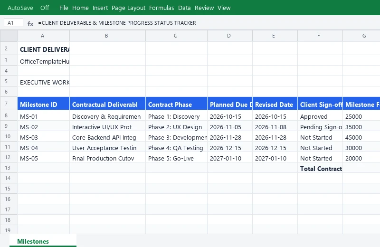The width and height of the screenshot is (380, 247).
Task: Select column F header
Action: pyautogui.click(x=320, y=36)
